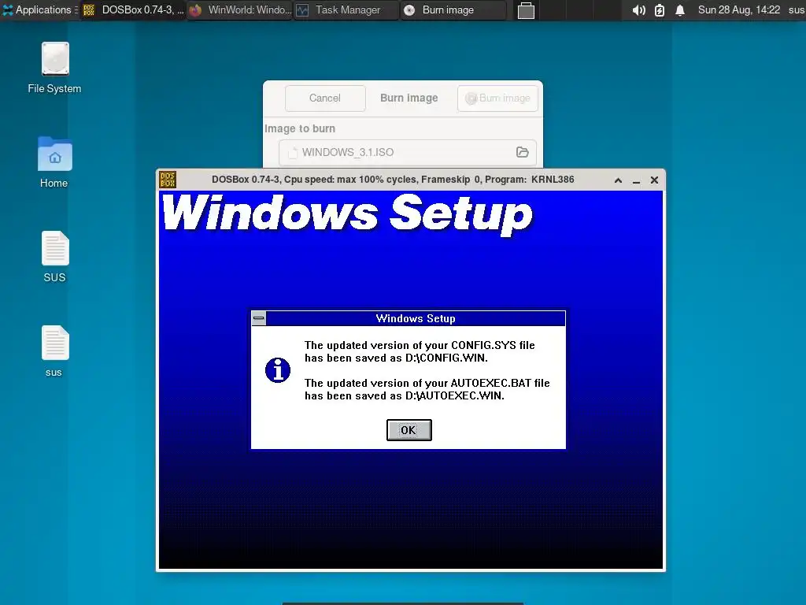The image size is (806, 605).
Task: Open the WINDOWS_3.1.ISO image chooser field
Action: pyautogui.click(x=408, y=152)
